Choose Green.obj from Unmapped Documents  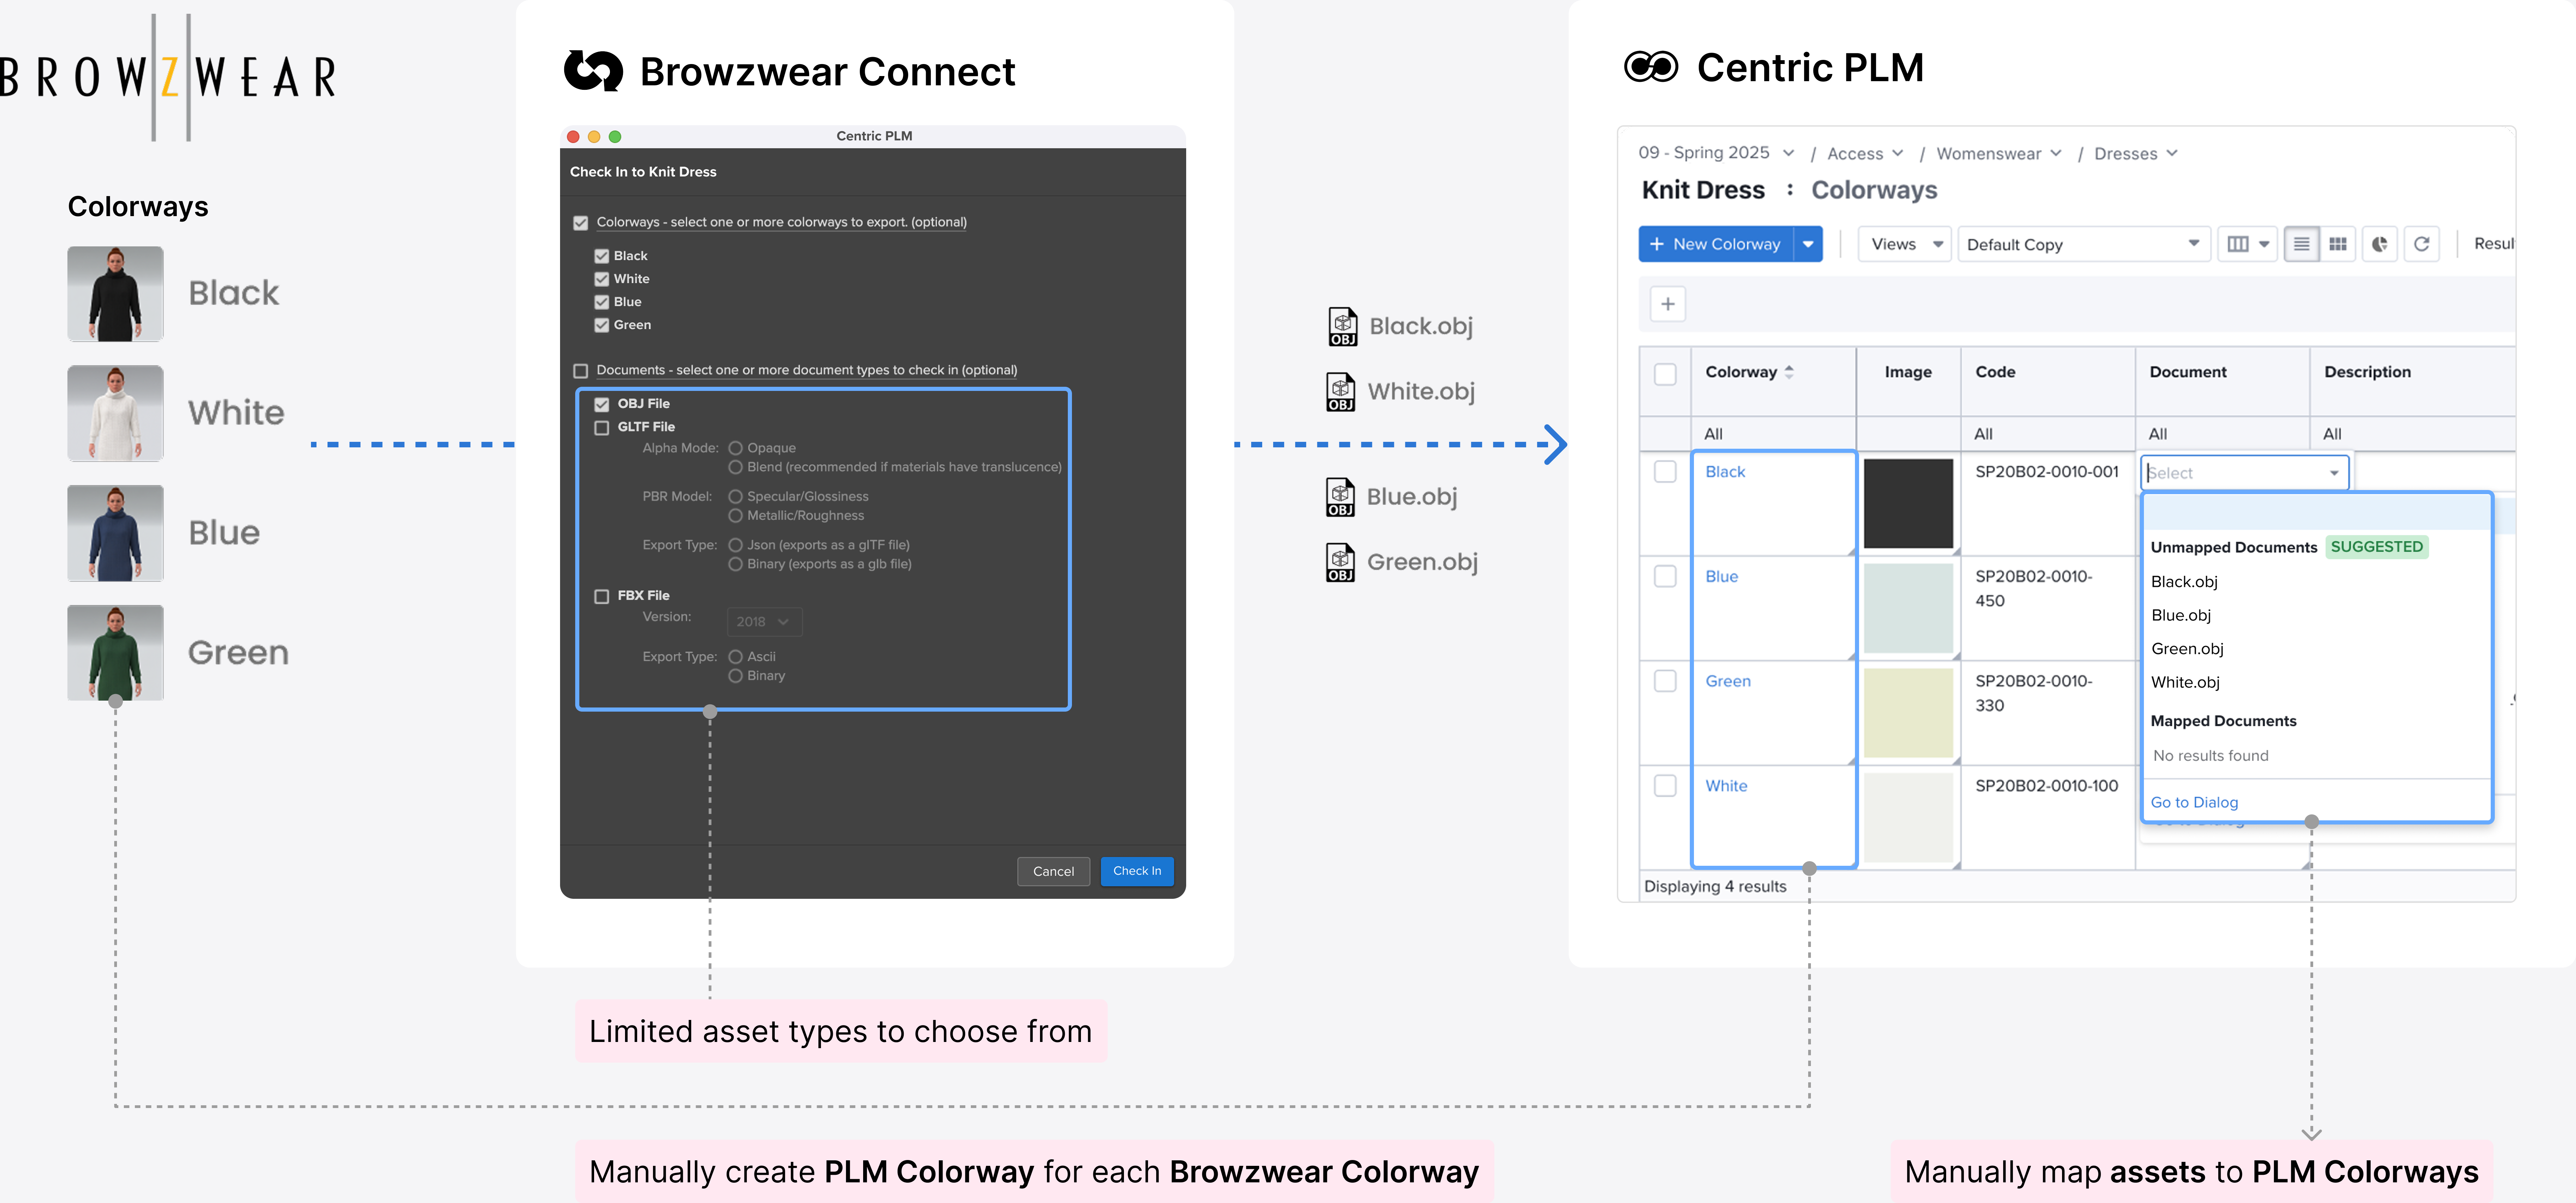2187,649
